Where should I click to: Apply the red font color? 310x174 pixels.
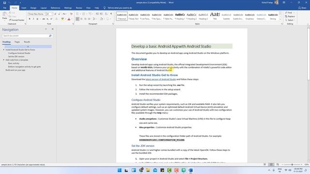click(x=69, y=19)
